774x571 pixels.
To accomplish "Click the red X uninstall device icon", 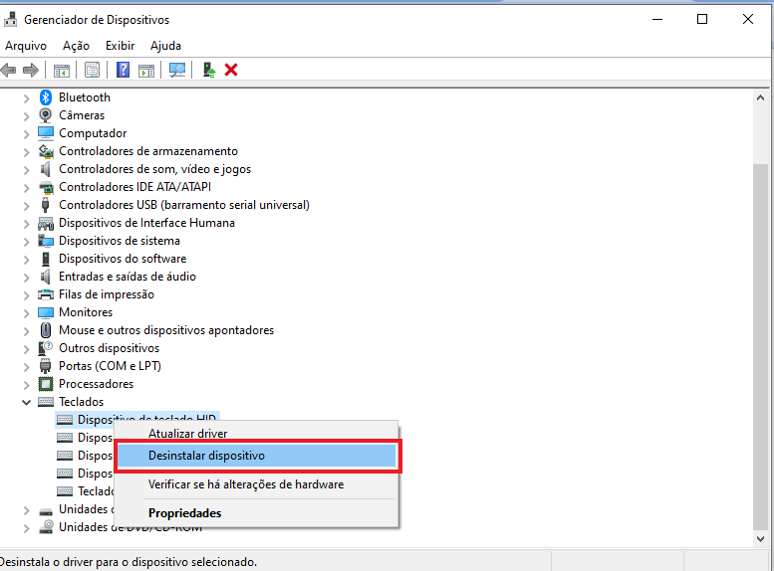I will tap(231, 70).
